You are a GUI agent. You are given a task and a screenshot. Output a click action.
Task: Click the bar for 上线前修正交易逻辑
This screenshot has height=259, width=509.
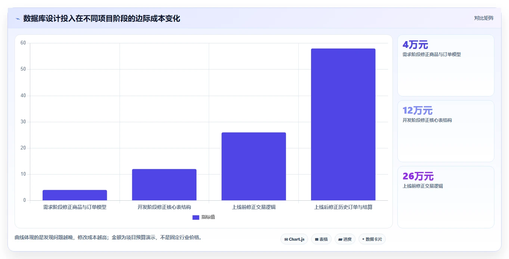[254, 166]
